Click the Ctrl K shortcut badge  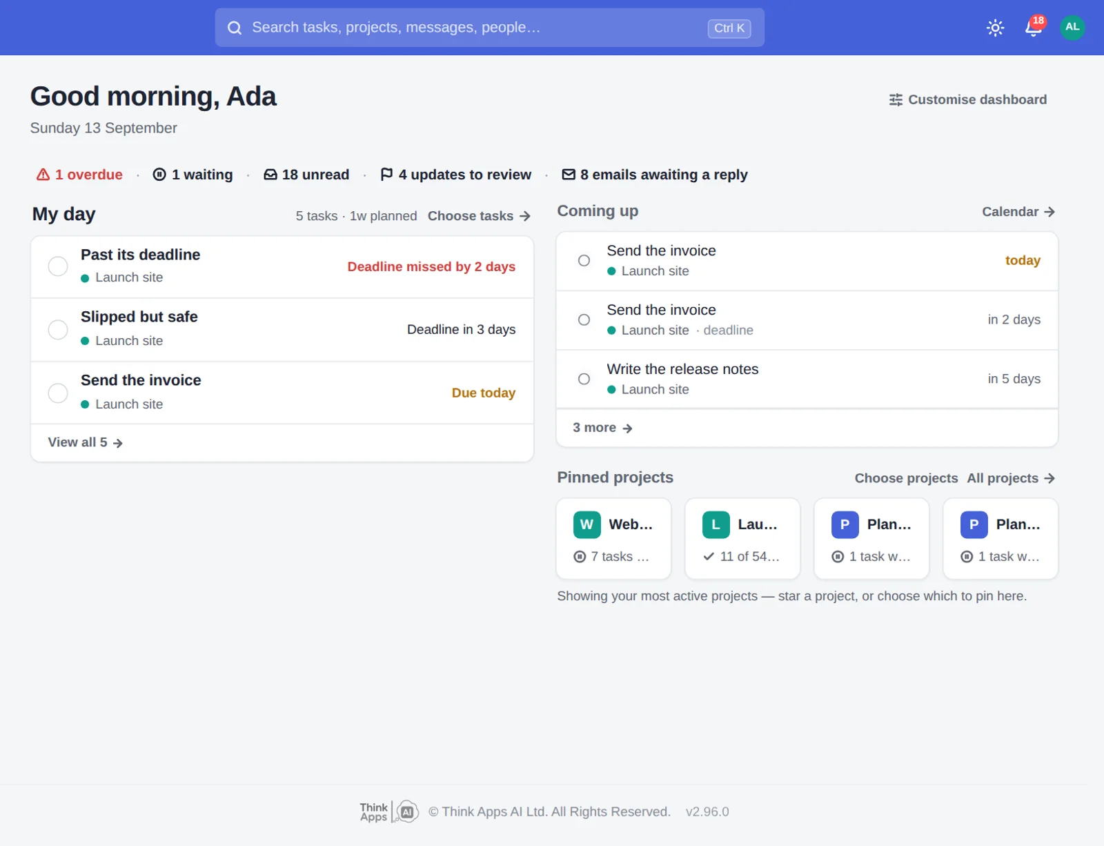pos(729,28)
